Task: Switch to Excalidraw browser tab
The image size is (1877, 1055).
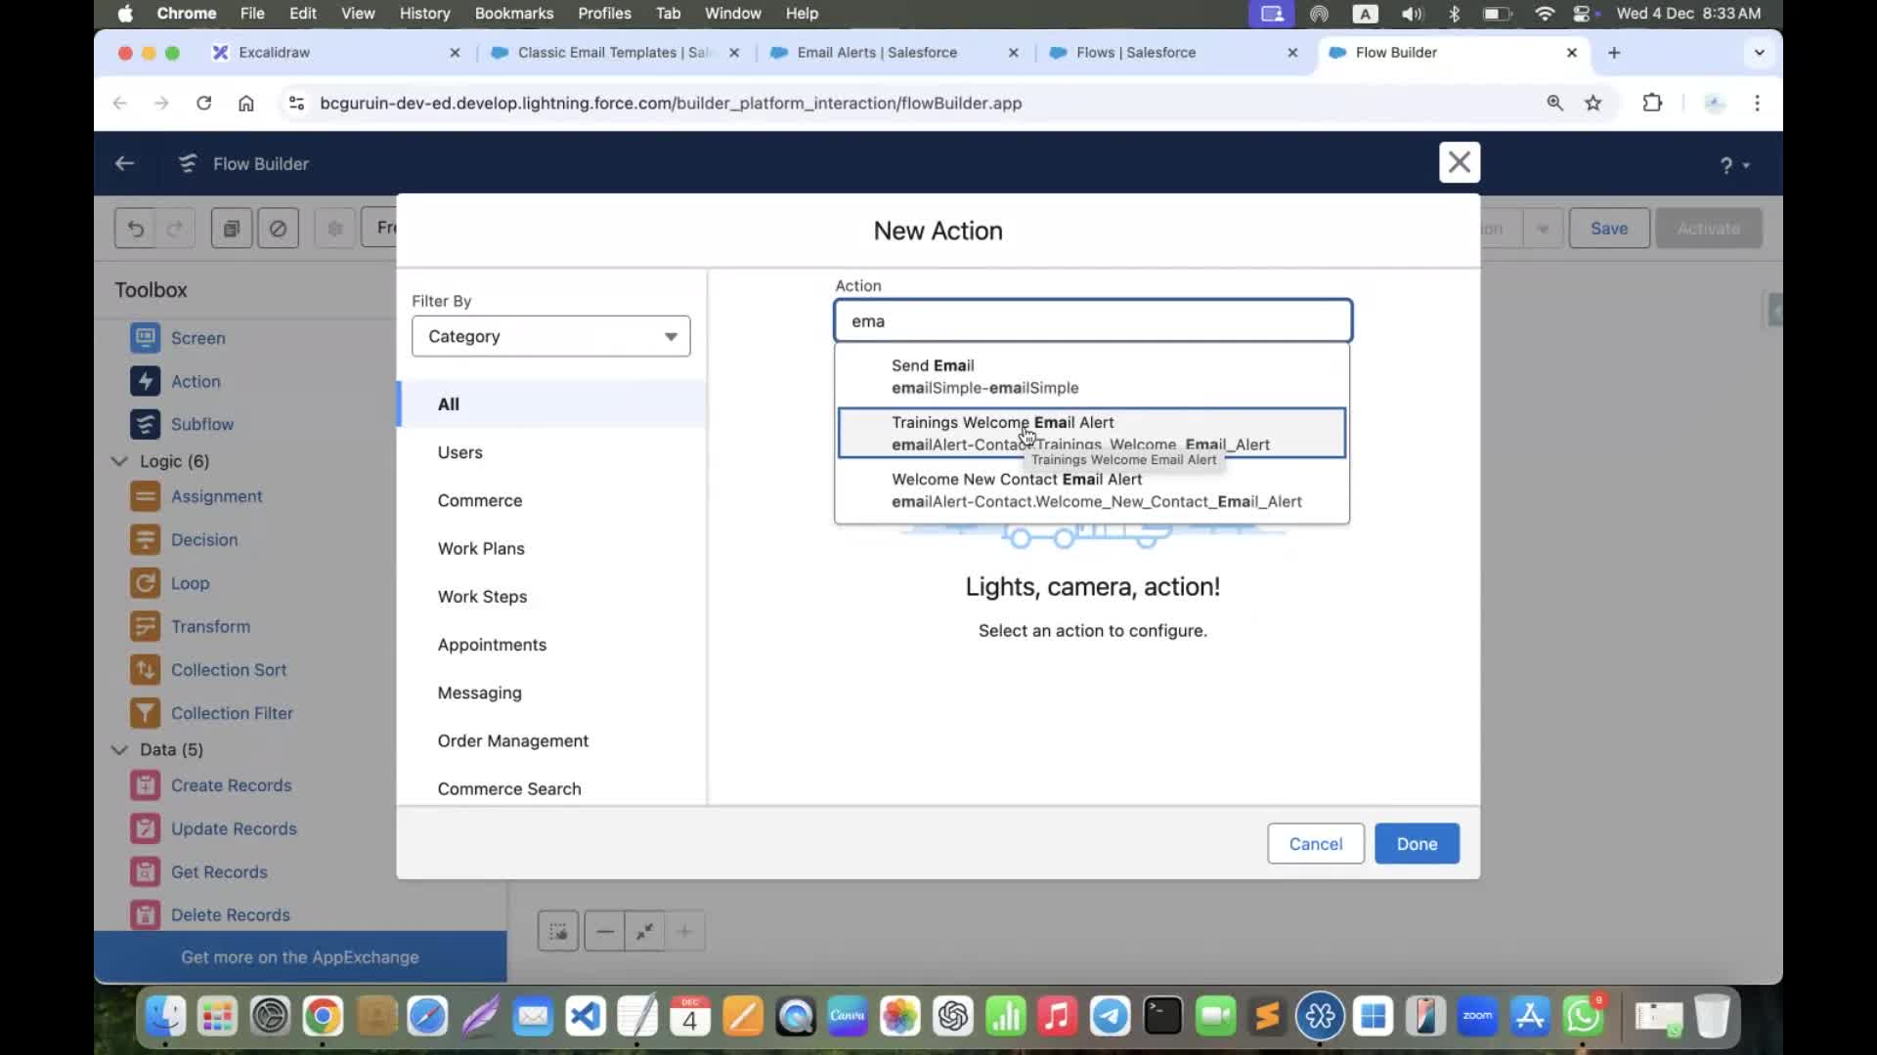Action: (337, 53)
